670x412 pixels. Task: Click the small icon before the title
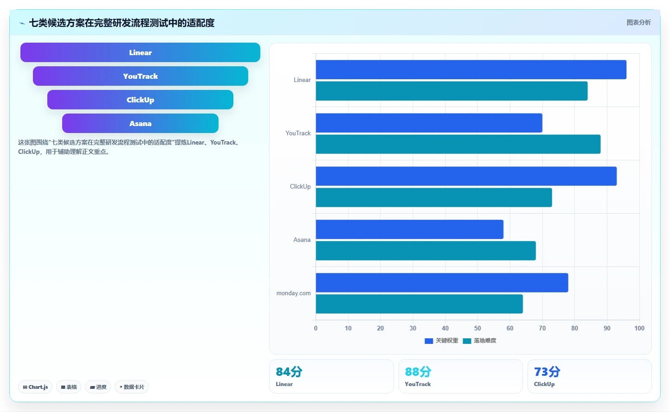coord(22,23)
